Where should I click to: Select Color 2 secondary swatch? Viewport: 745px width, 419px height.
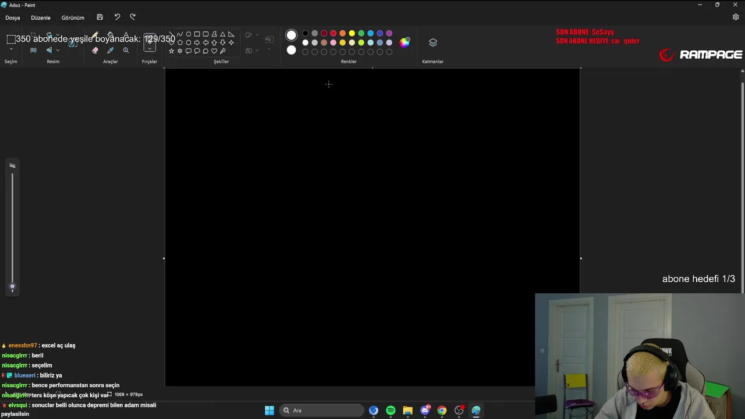point(291,50)
